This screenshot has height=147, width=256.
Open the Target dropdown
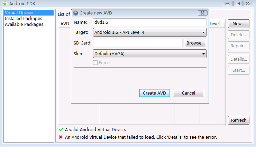(x=150, y=32)
